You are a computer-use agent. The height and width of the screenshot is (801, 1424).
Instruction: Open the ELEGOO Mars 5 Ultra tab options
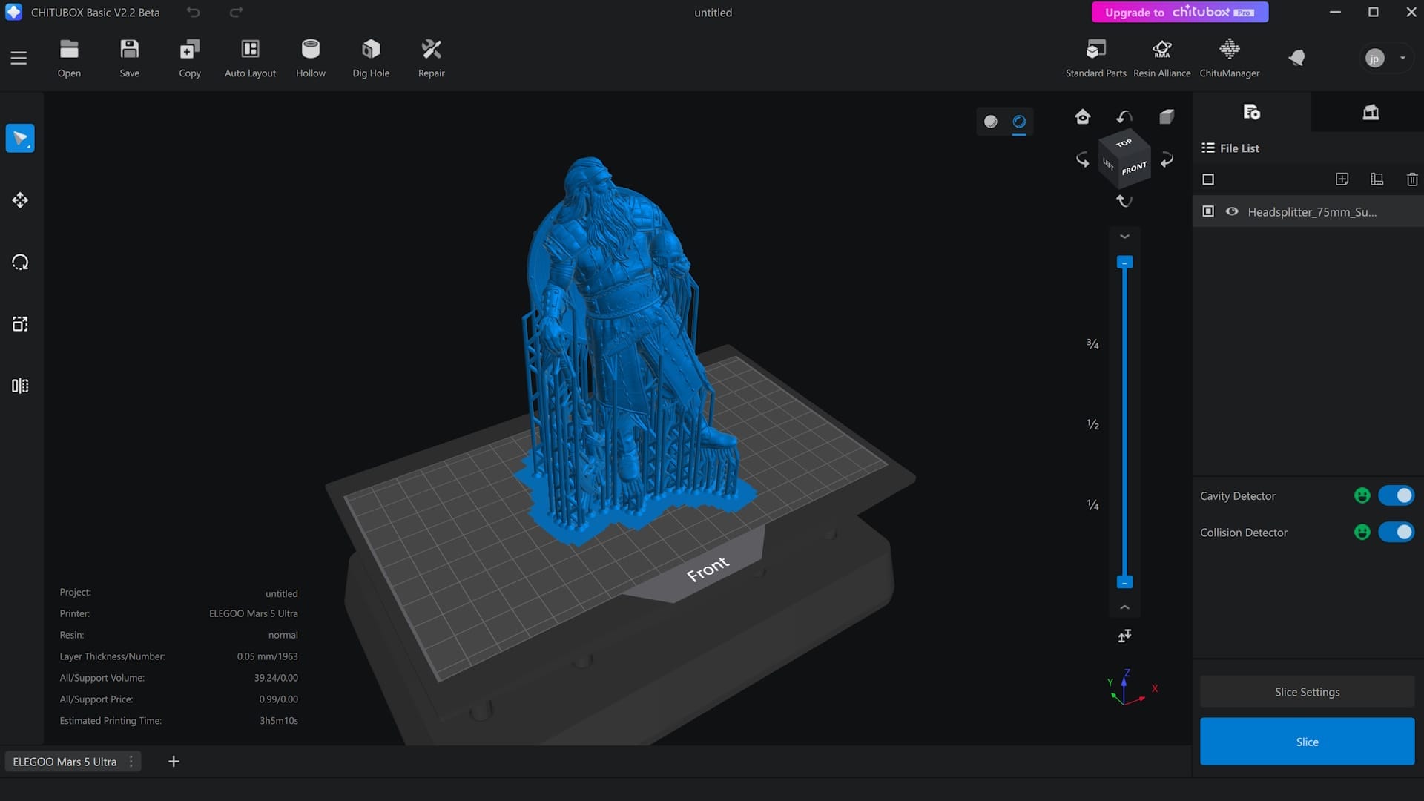pos(131,762)
